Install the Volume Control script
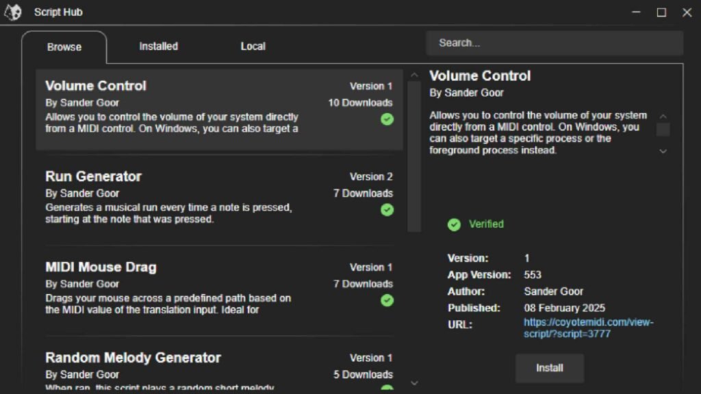The width and height of the screenshot is (701, 394). tap(550, 368)
